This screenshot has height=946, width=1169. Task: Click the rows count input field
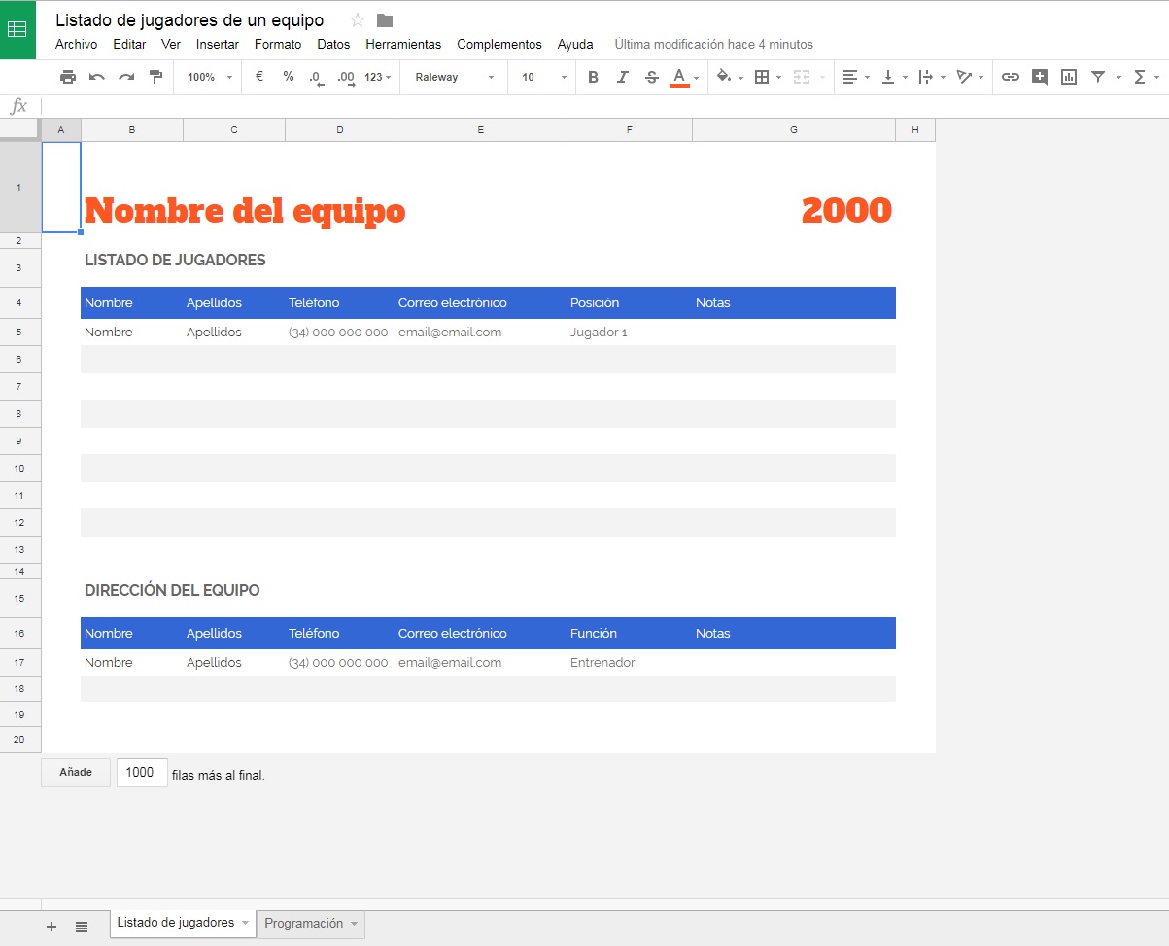tap(142, 772)
